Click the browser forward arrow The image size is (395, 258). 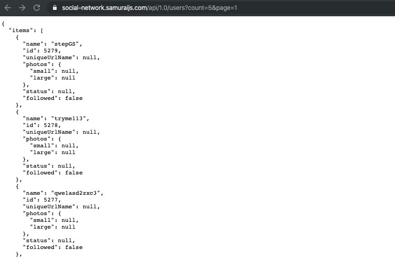(22, 8)
